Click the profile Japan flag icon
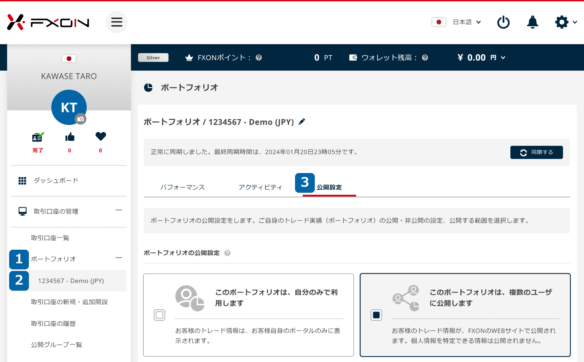This screenshot has width=584, height=362. coord(69,58)
